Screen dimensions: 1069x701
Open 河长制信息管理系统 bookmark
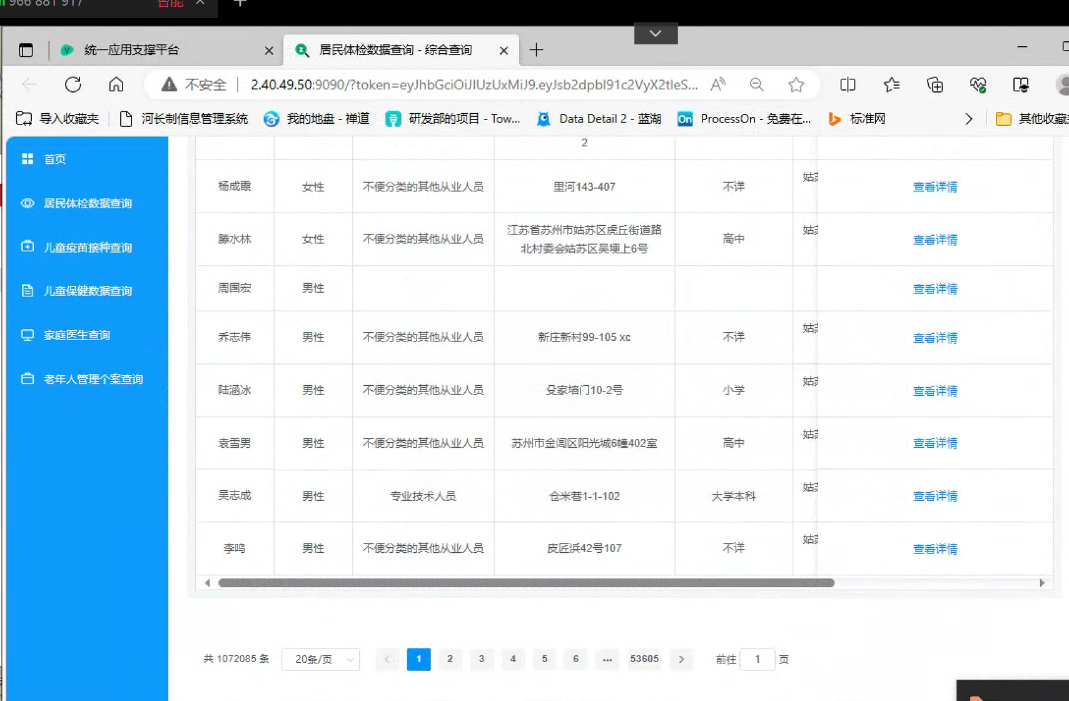pyautogui.click(x=183, y=119)
